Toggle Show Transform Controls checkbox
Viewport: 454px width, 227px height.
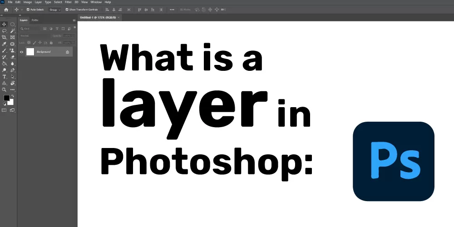(x=67, y=10)
